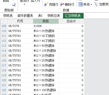The image size is (109, 95).
Task: Click the M12×25热镀锌 cell
Action: 46,60
